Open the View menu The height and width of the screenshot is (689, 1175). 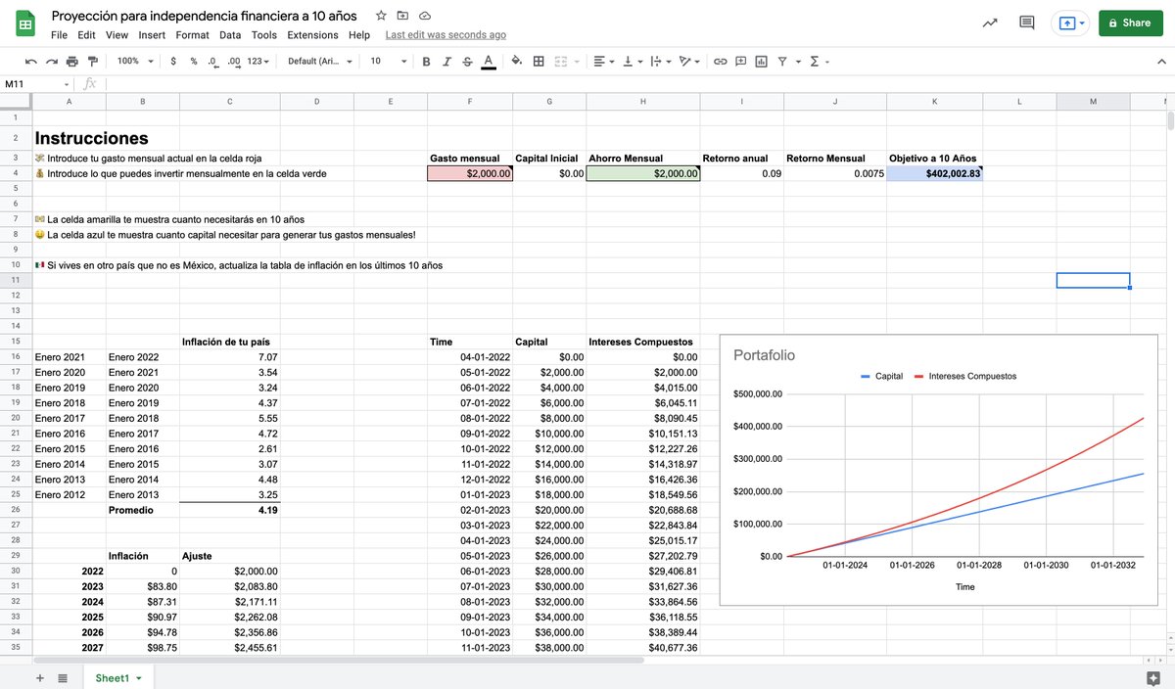point(117,35)
